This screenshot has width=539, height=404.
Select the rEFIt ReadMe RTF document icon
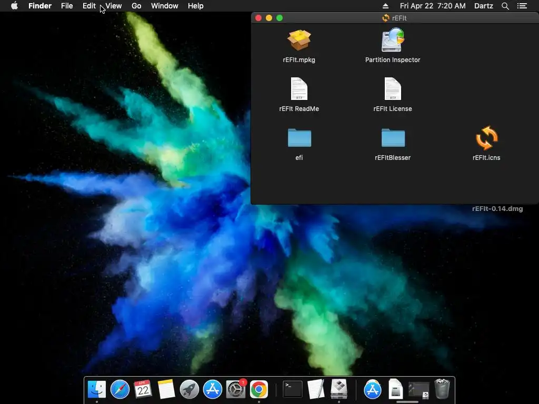pos(299,88)
